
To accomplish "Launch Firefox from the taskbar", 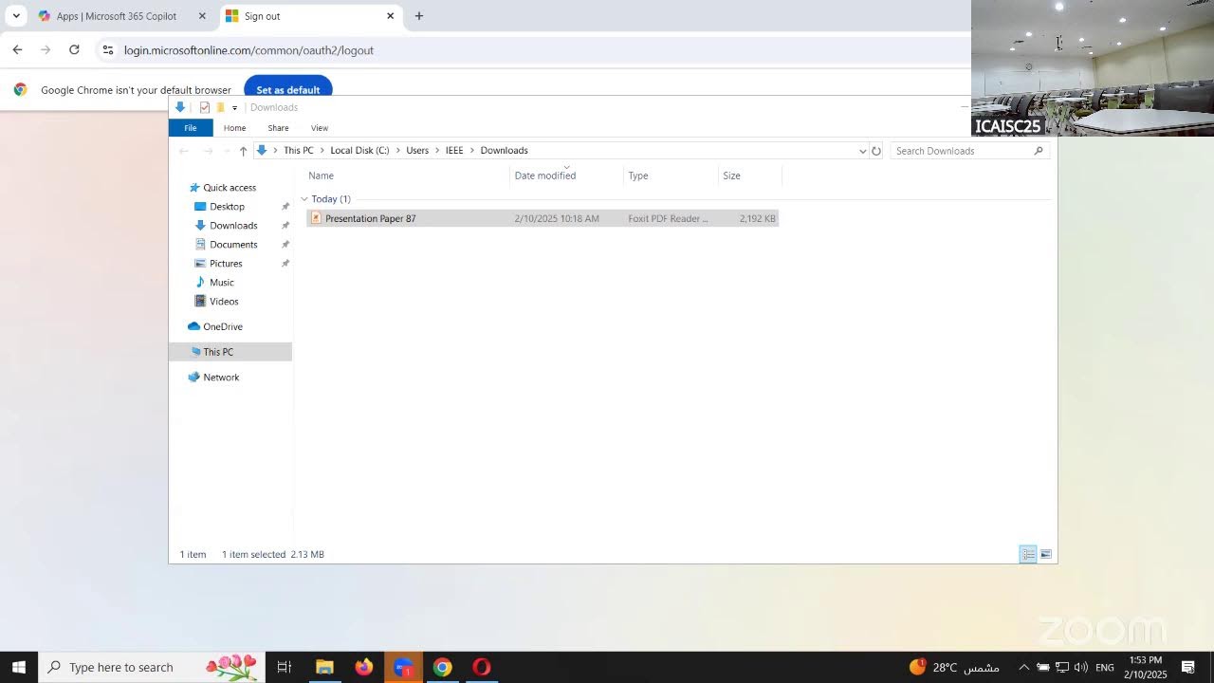I will point(364,667).
